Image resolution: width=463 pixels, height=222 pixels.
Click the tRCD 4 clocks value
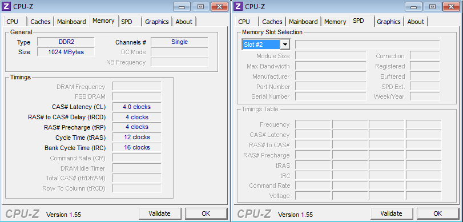tap(136, 117)
